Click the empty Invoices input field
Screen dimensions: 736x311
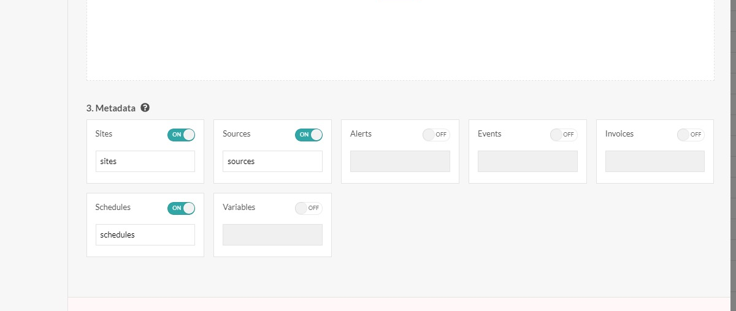(654, 162)
